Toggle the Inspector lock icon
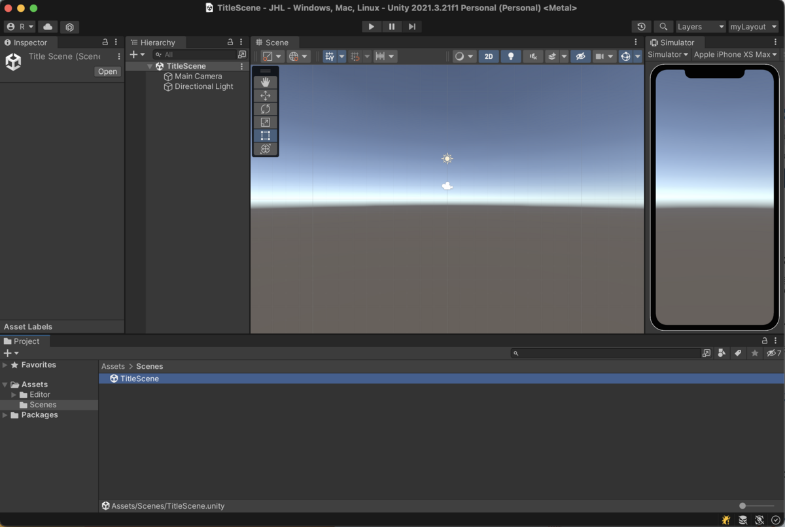Screen dimensions: 785x527 click(105, 42)
